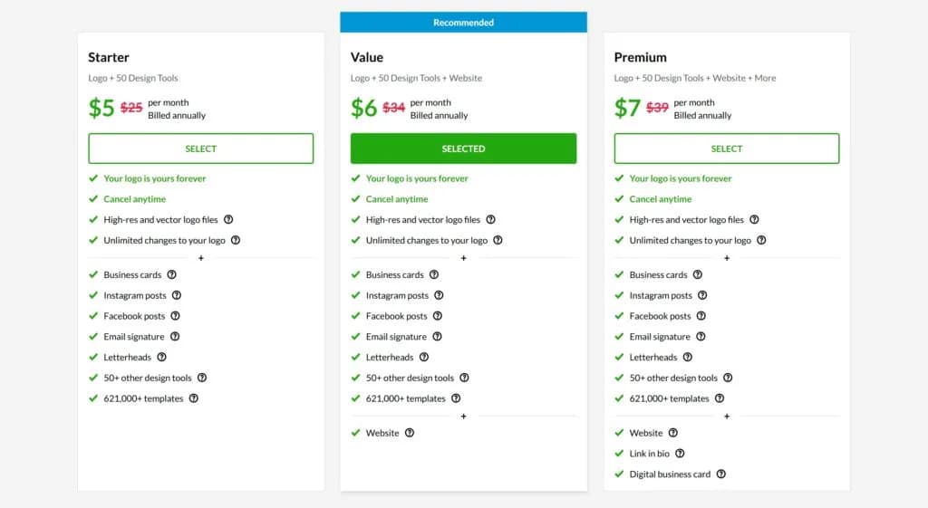Open help icon for Value High-res and vector logo files
The image size is (928, 508).
tap(490, 219)
